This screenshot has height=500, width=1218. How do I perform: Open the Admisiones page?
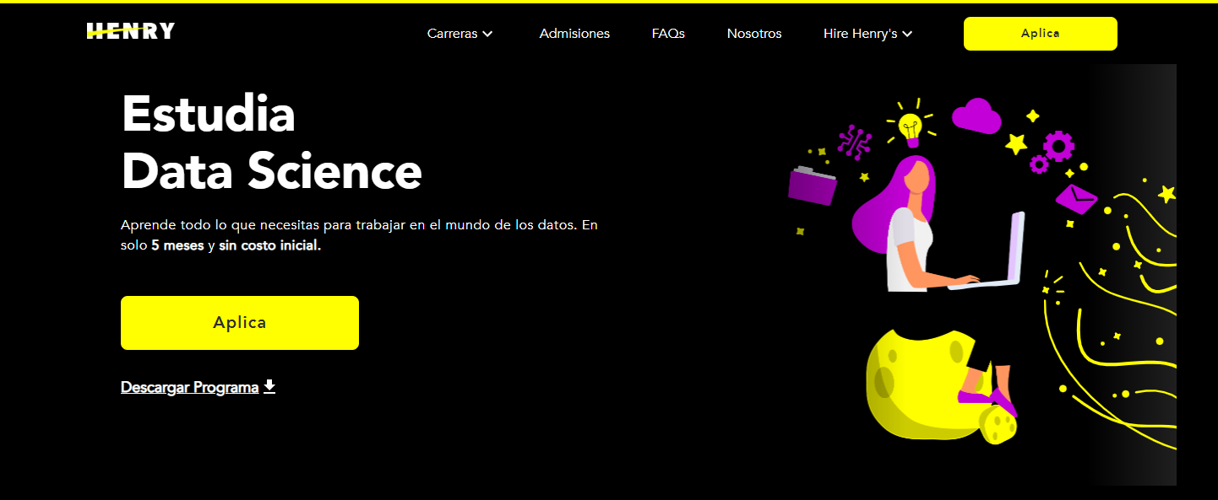pyautogui.click(x=574, y=34)
